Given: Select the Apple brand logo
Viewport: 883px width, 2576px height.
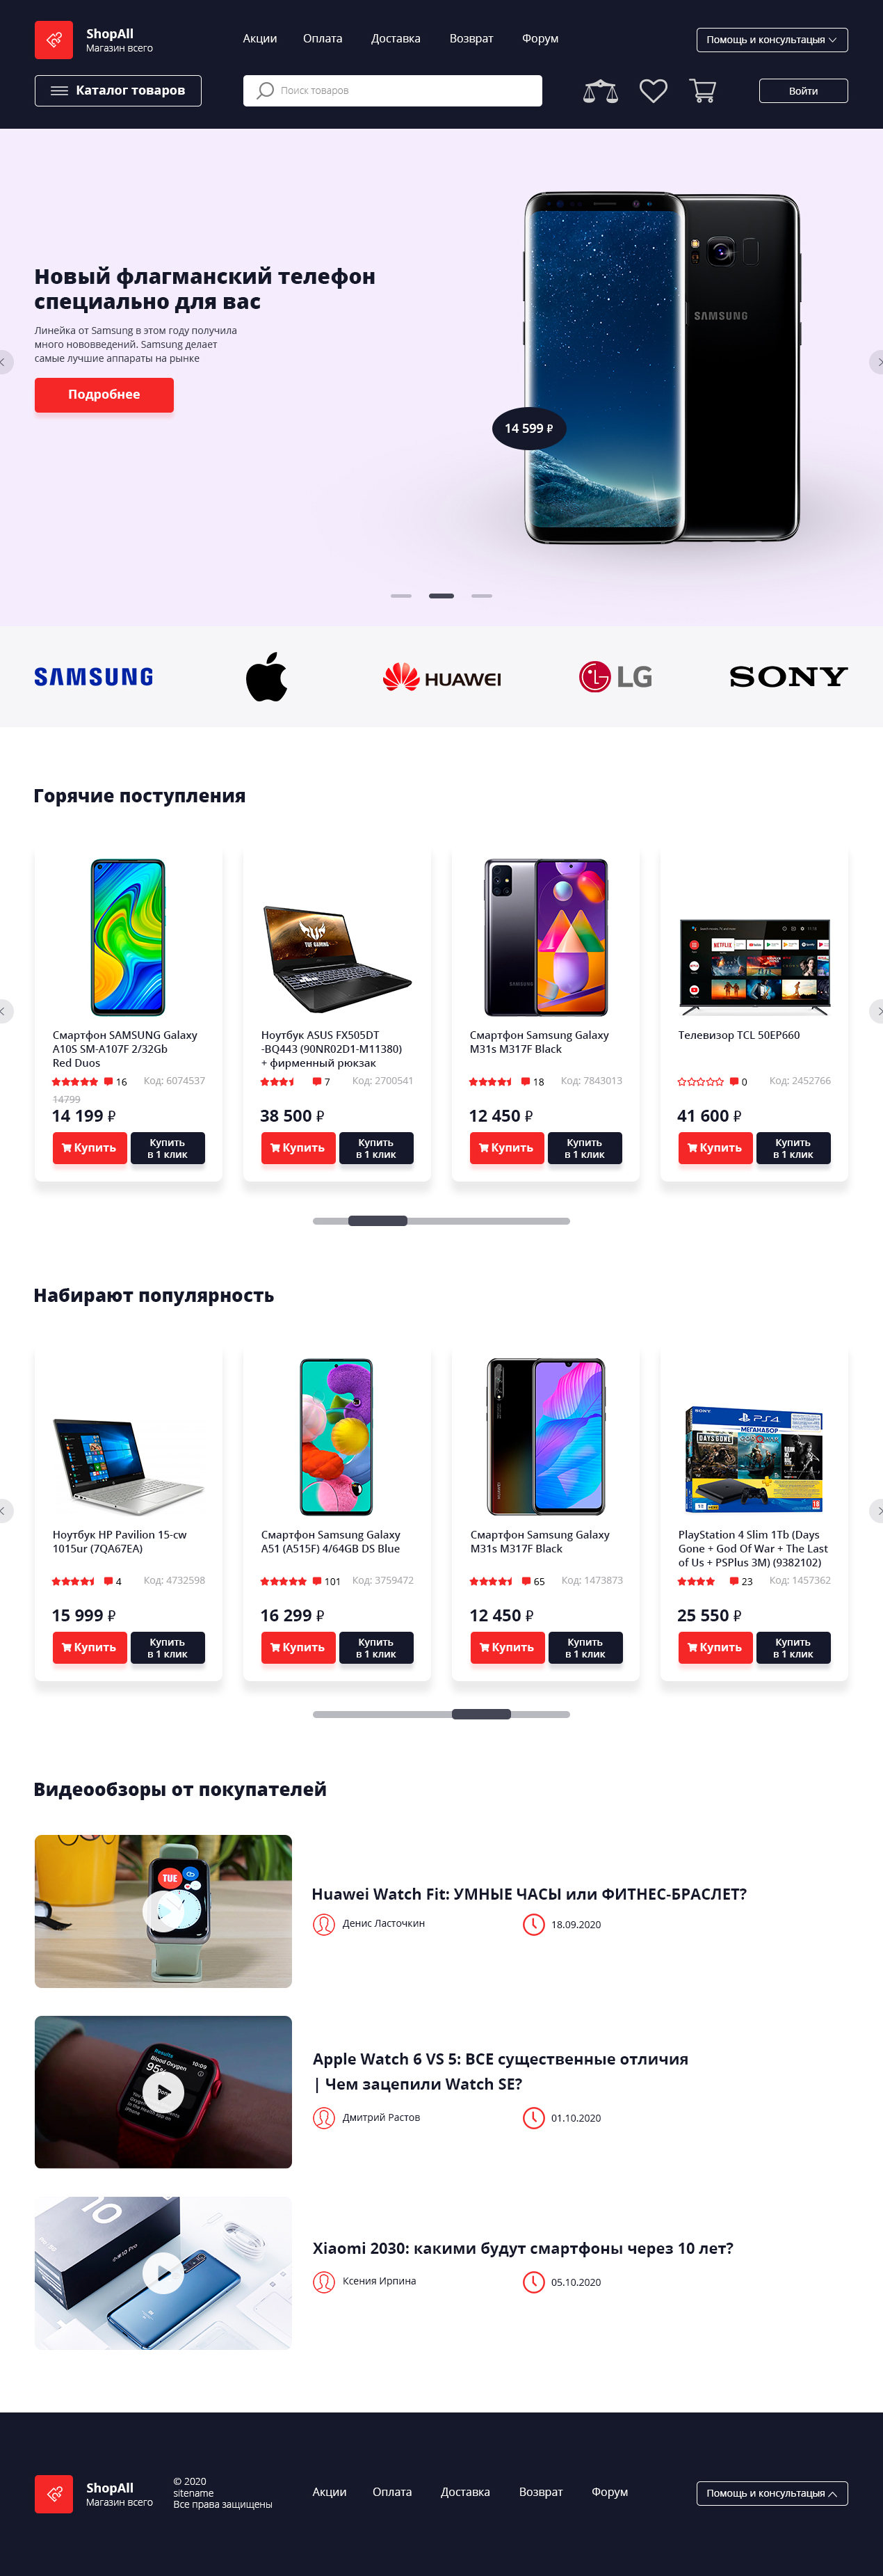Looking at the screenshot, I should pos(267,676).
